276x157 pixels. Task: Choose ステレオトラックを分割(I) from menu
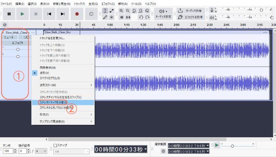click(53, 102)
